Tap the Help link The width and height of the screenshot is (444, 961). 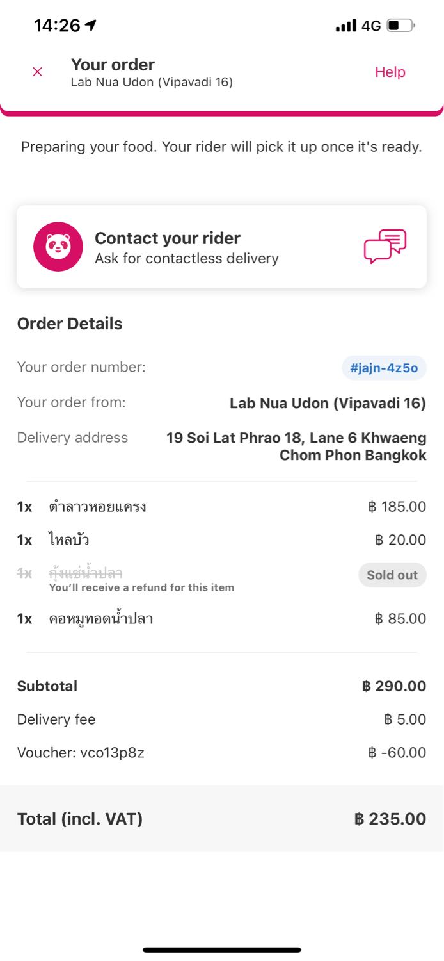tap(390, 72)
